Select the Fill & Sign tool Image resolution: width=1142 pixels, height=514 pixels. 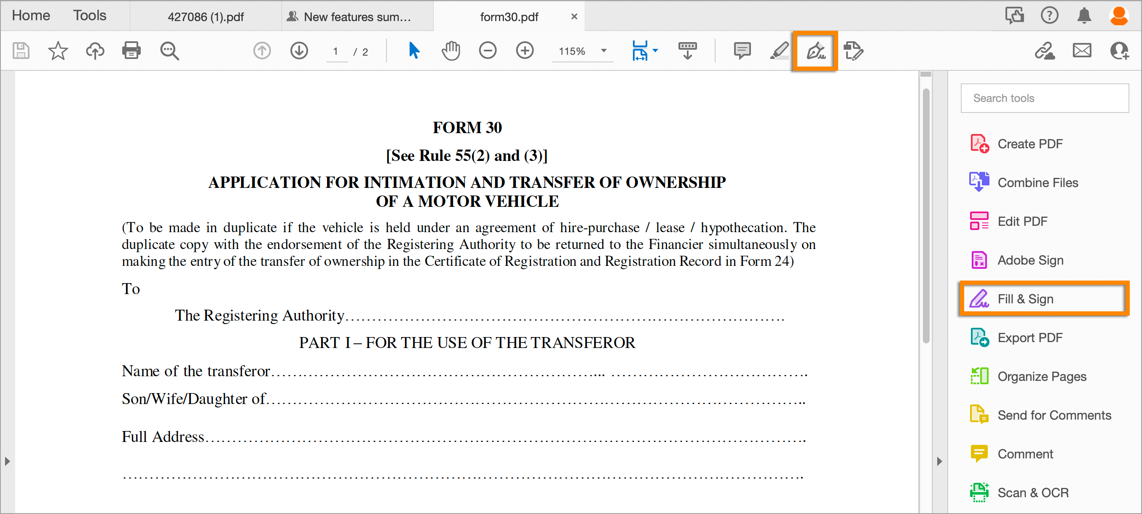[x=1025, y=298]
